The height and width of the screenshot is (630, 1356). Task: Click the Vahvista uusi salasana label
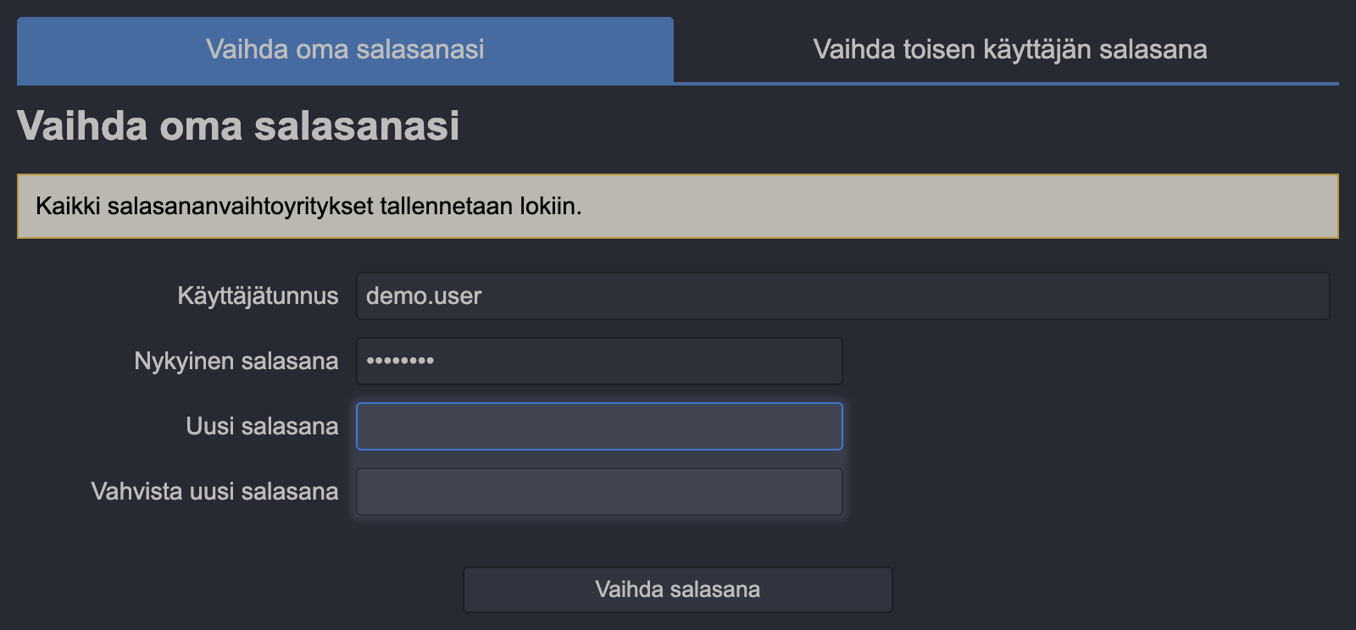point(214,491)
